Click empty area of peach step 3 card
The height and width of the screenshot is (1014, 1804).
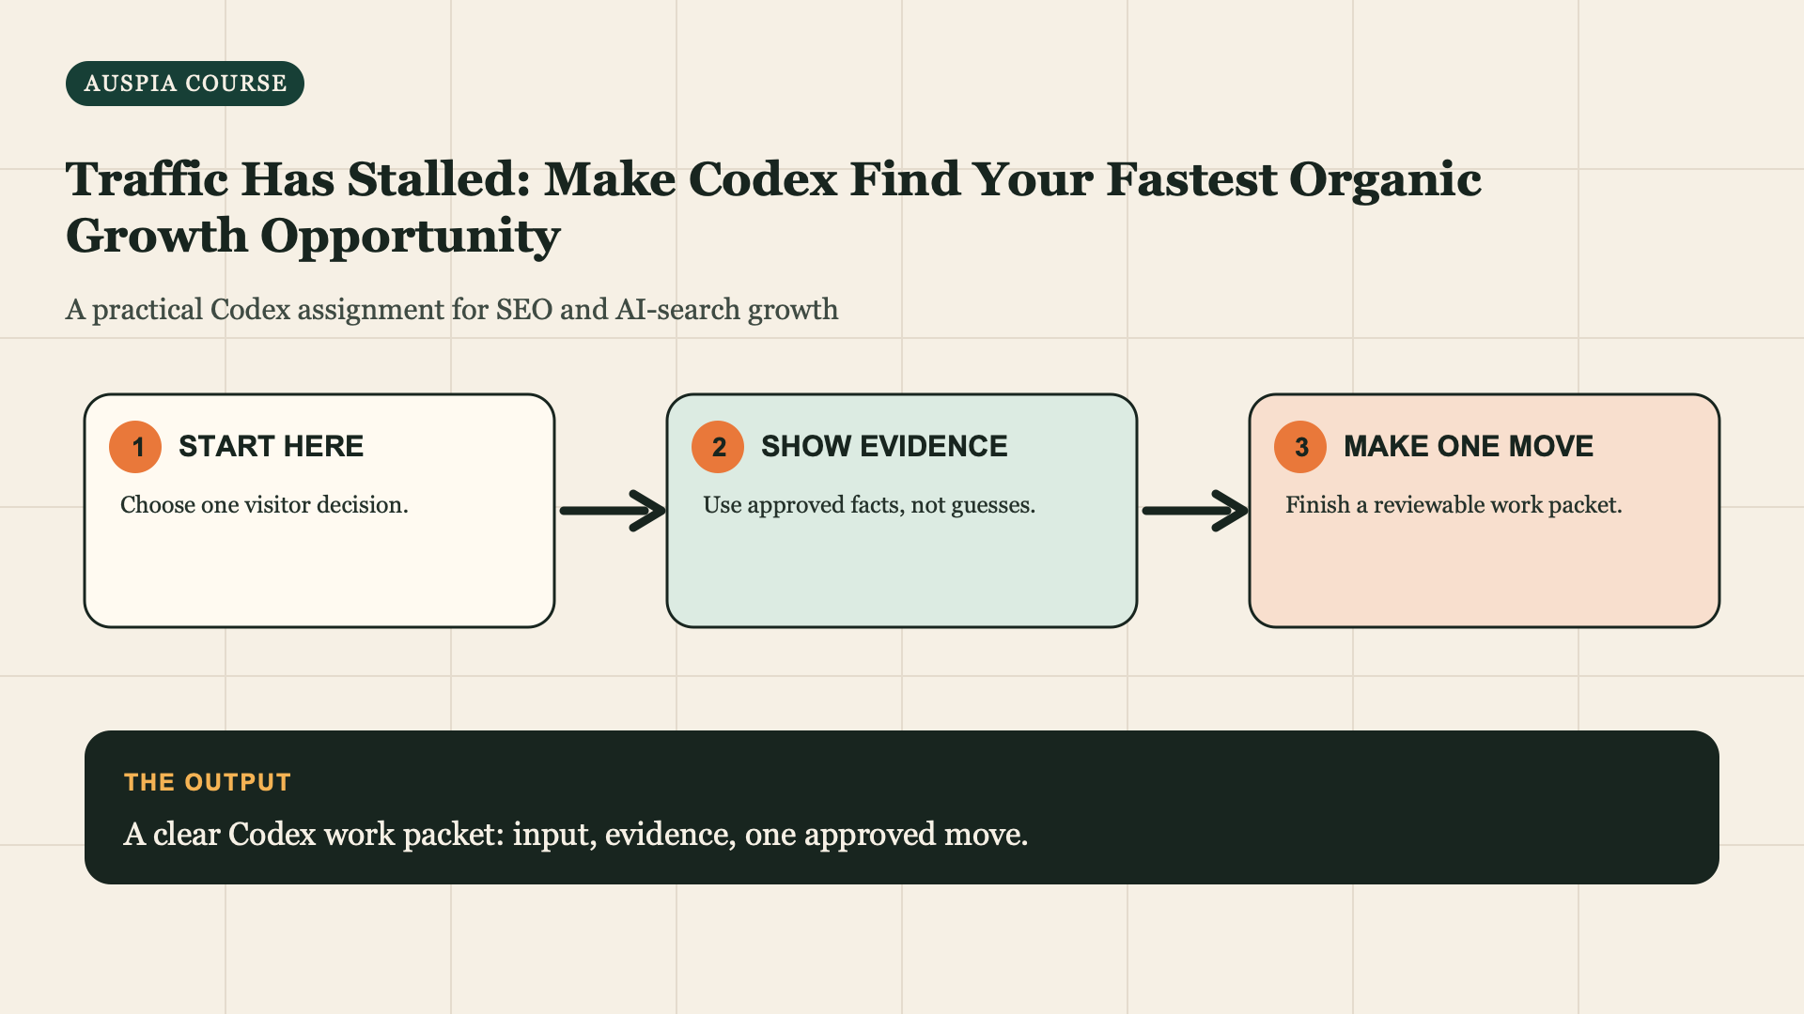pyautogui.click(x=1485, y=577)
